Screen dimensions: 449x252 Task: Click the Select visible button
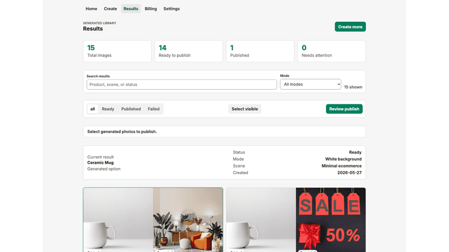(245, 109)
